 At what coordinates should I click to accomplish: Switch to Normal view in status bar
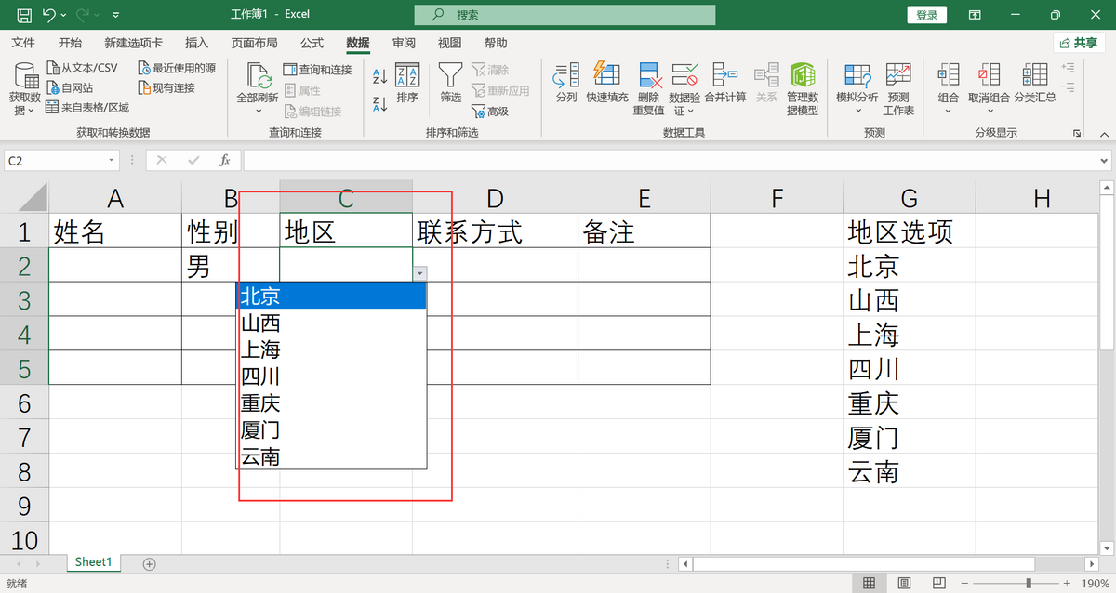[869, 583]
